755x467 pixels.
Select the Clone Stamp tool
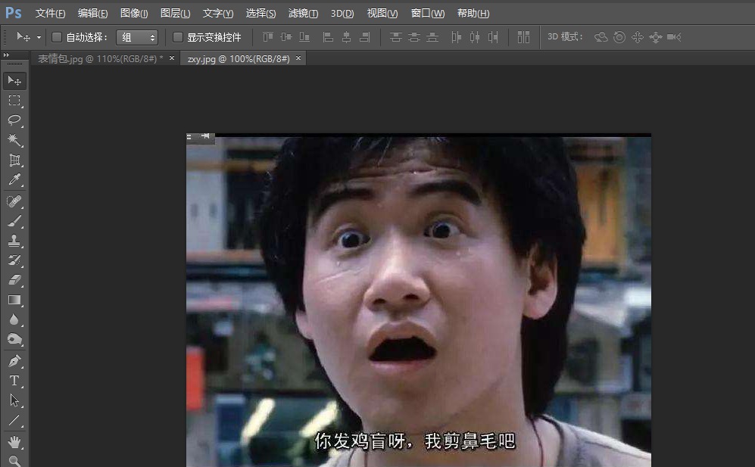point(14,241)
